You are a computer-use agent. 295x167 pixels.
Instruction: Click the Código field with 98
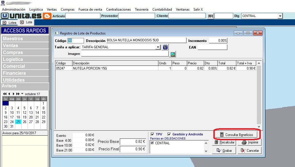(x=76, y=41)
